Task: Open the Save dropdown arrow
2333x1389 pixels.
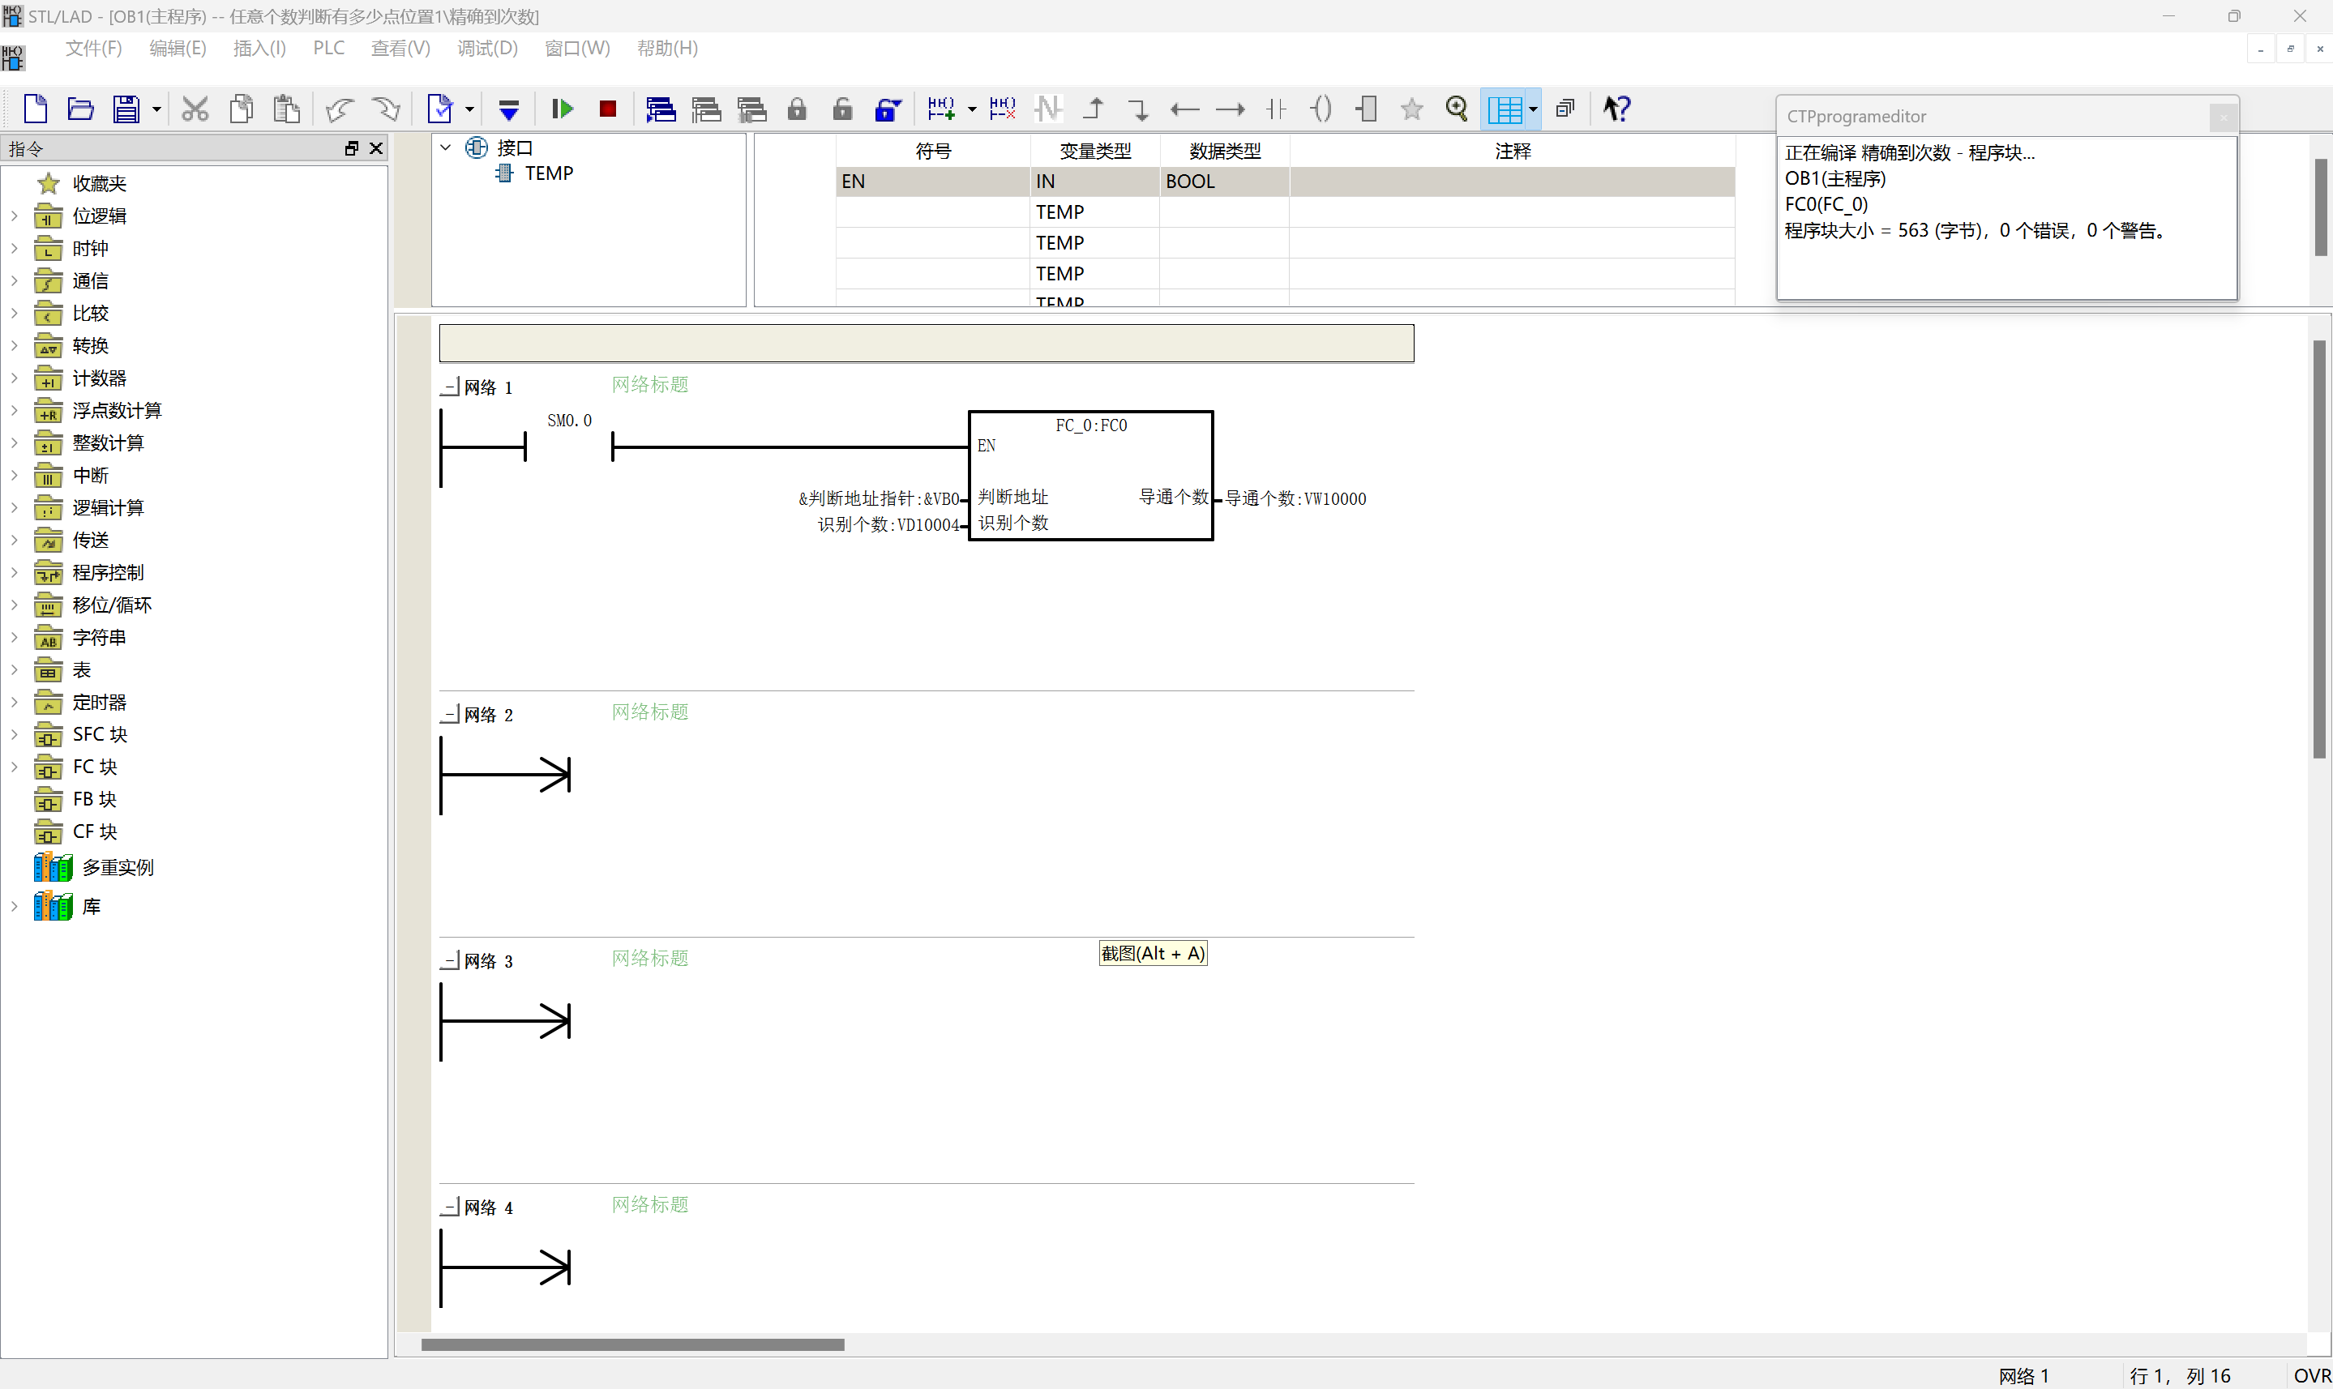Action: pyautogui.click(x=156, y=109)
